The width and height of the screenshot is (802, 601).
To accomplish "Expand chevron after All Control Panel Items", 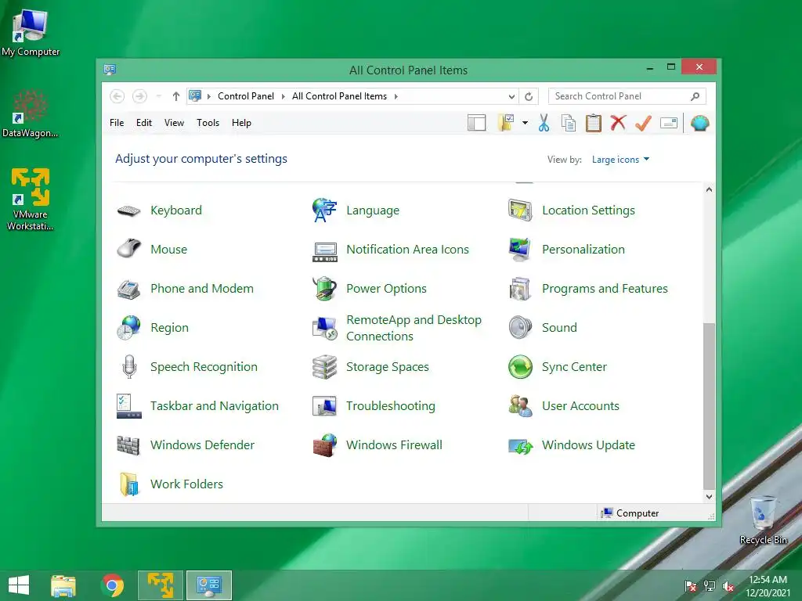I will [396, 96].
